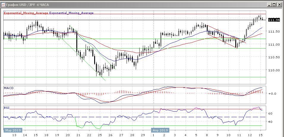Click the 110.00 price axis label
The width and height of the screenshot is (284, 137).
[x=273, y=70]
